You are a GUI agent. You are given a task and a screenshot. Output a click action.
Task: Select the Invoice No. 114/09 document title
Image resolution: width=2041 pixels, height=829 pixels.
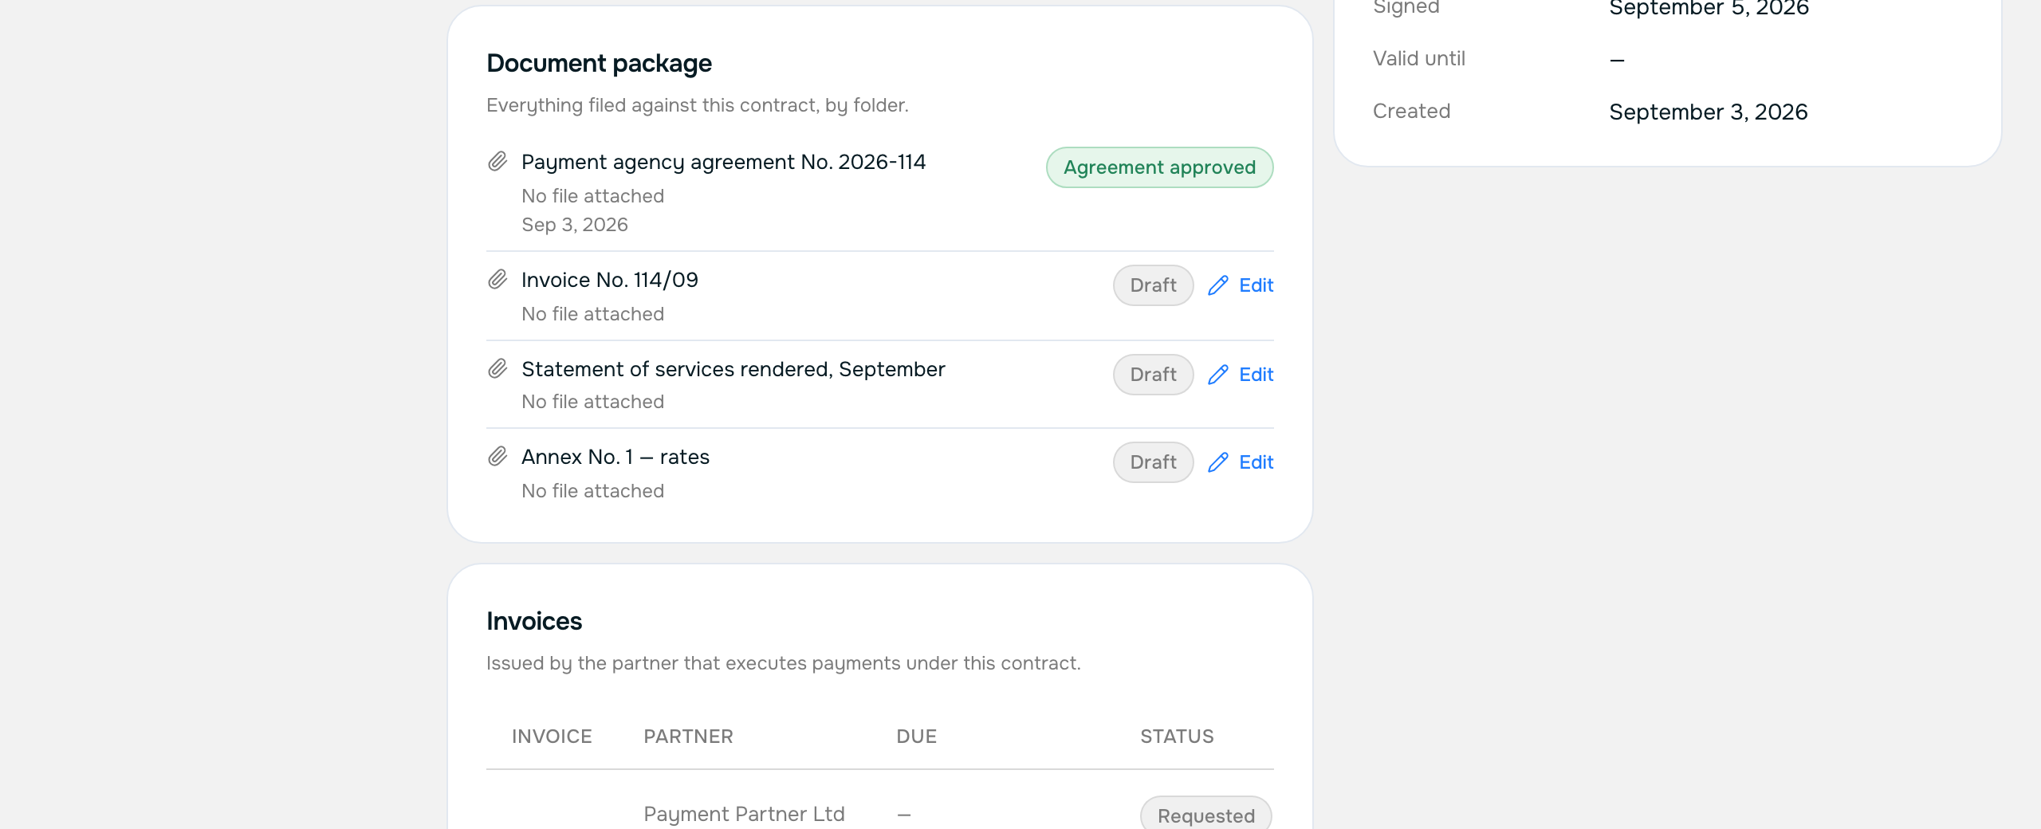click(610, 280)
